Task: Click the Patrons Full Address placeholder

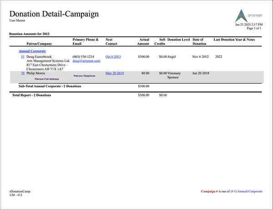Action: [x=47, y=79]
